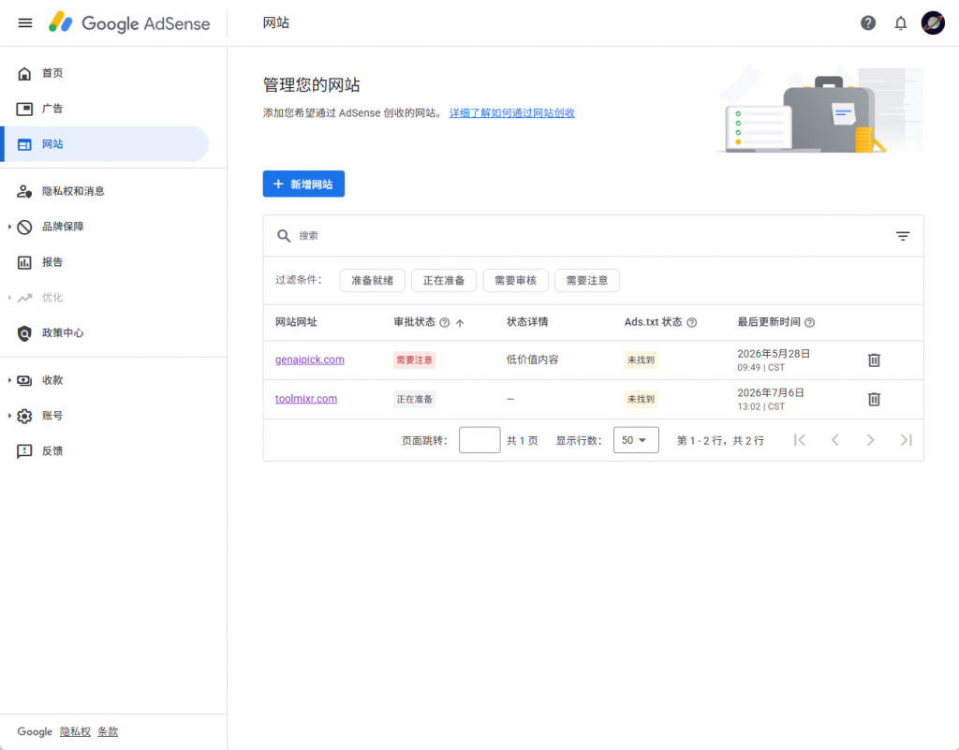The width and height of the screenshot is (959, 750).
Task: Show help for Ads.txt 状态 column
Action: coord(692,323)
